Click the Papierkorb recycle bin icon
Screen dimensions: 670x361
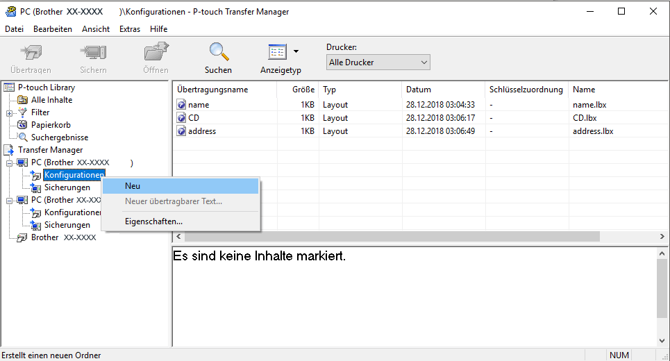22,125
